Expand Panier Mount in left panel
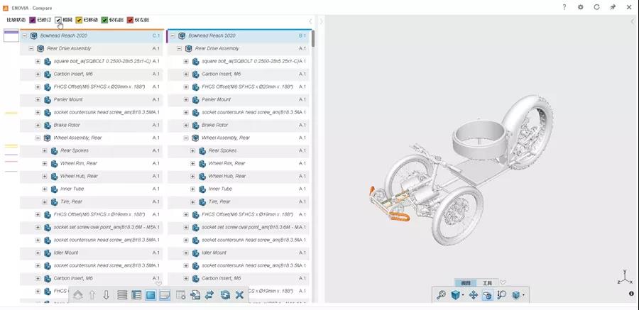The width and height of the screenshot is (639, 310). pos(38,99)
